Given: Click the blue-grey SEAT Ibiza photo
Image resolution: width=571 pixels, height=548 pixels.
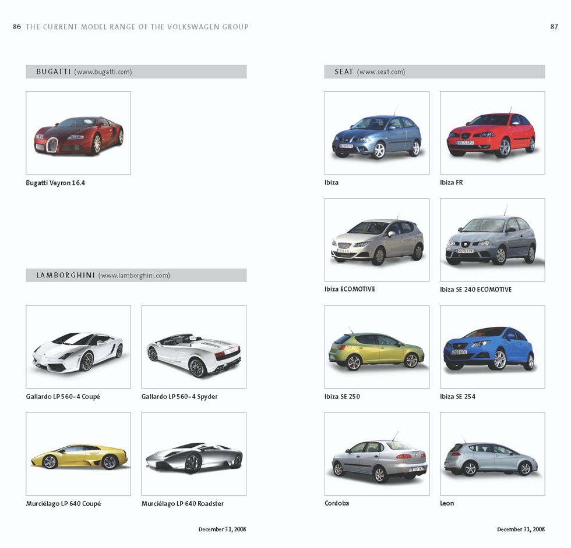Looking at the screenshot, I should pos(376,133).
